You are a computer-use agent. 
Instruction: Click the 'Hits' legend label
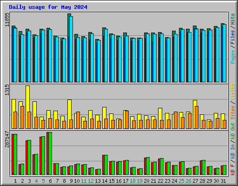pyautogui.click(x=233, y=19)
